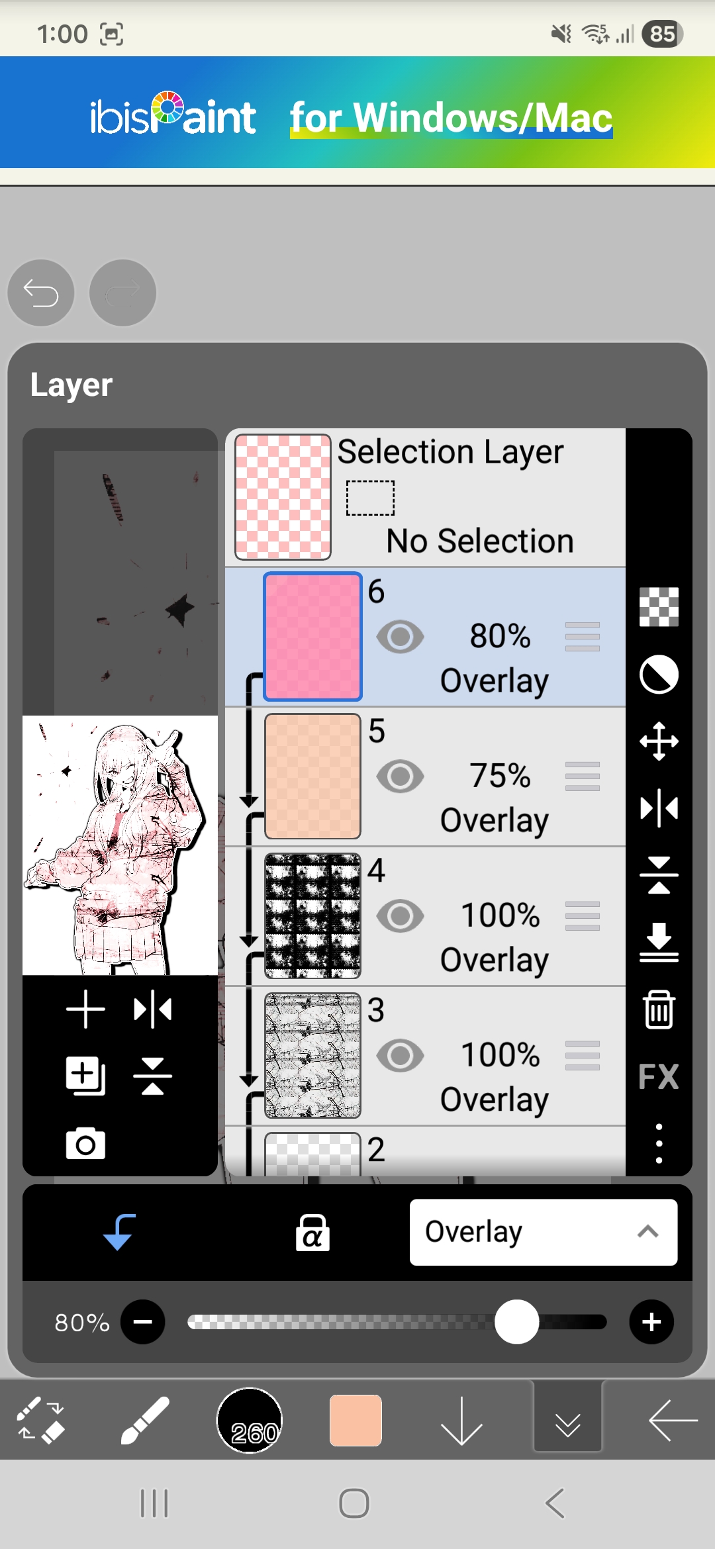
Task: Add layer from camera icon
Action: click(x=85, y=1143)
